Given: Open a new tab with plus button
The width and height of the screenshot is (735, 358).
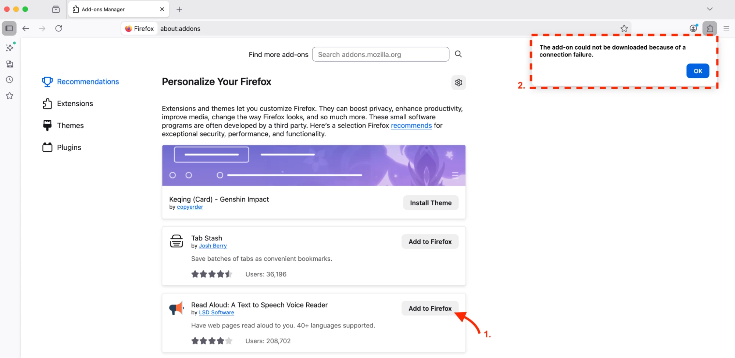Looking at the screenshot, I should pyautogui.click(x=179, y=10).
